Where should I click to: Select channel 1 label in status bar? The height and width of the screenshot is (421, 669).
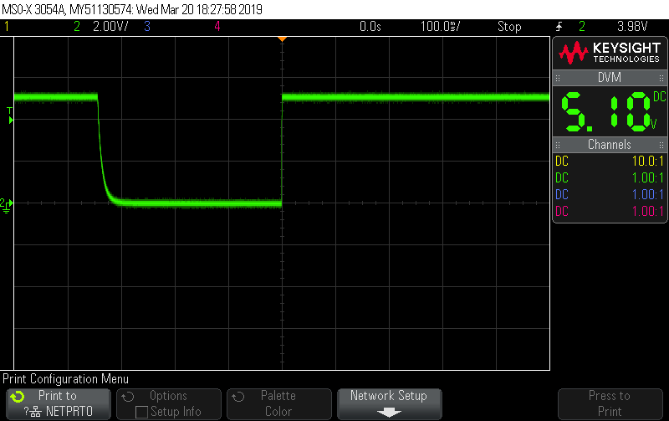[7, 27]
